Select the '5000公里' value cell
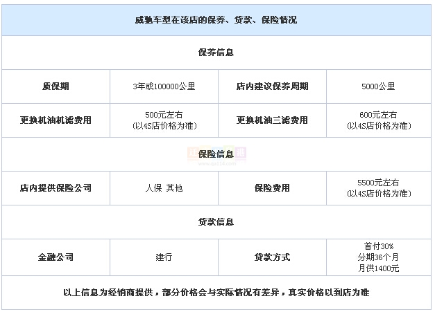 point(378,86)
